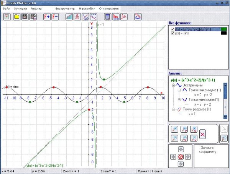Click the Soft logo toolbar icon
The image size is (230, 174).
138,17
